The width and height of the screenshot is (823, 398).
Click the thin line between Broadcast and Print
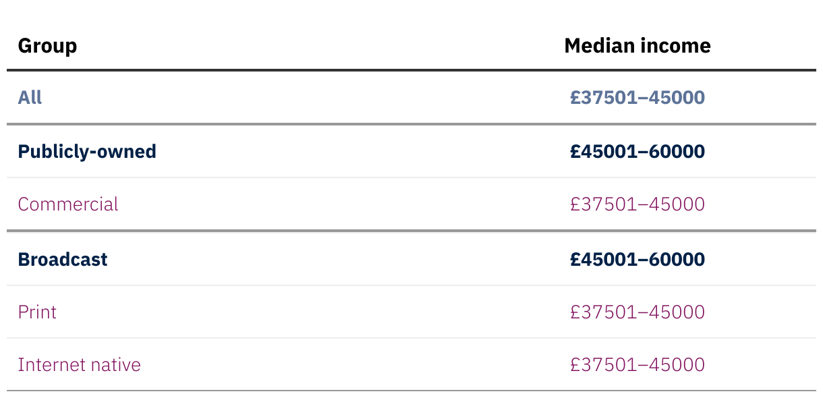point(412,285)
